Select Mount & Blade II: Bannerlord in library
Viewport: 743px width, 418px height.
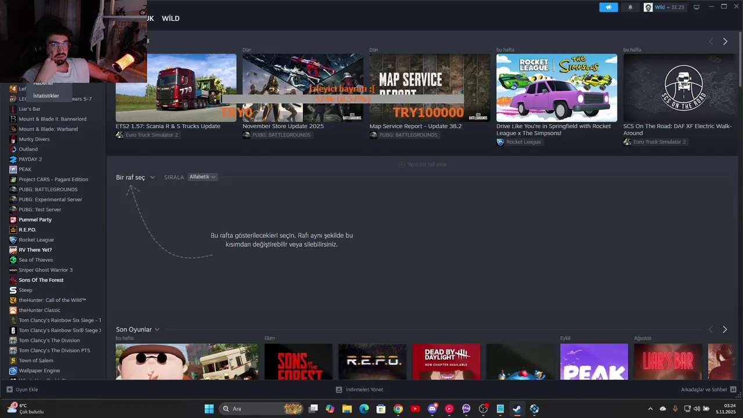tap(53, 119)
